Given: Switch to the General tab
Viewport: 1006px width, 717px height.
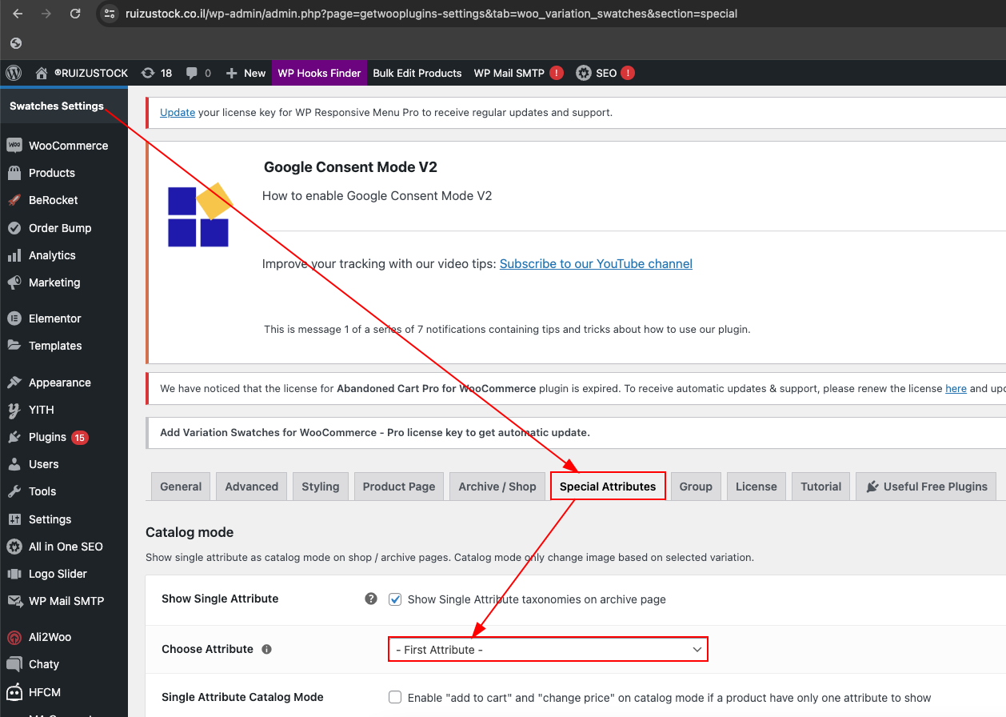Looking at the screenshot, I should [x=181, y=487].
